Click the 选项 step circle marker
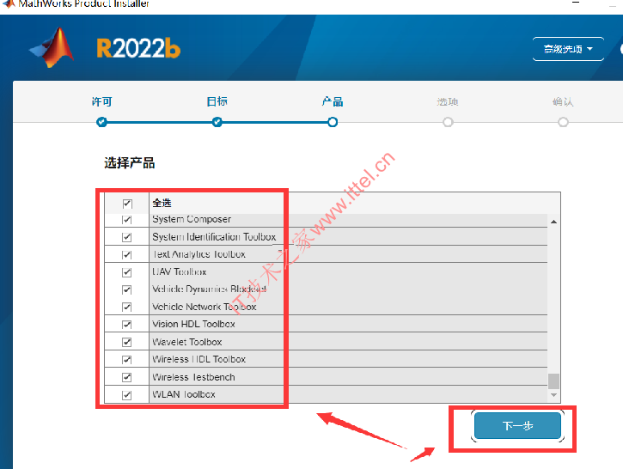623x469 pixels. 448,122
